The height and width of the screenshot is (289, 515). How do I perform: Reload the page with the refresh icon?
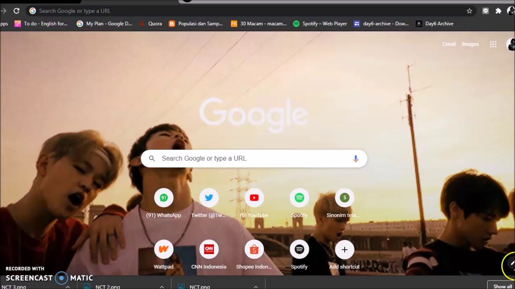[16, 11]
